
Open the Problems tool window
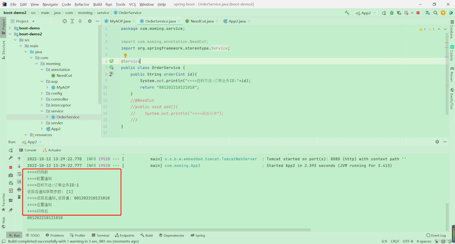(x=55, y=235)
